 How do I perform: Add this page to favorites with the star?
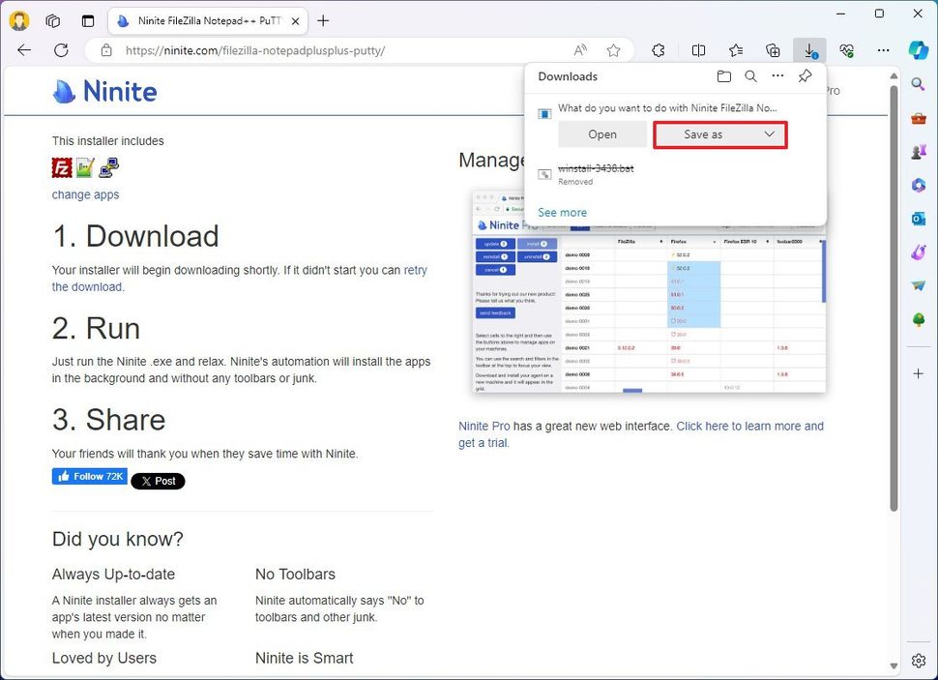pos(614,50)
